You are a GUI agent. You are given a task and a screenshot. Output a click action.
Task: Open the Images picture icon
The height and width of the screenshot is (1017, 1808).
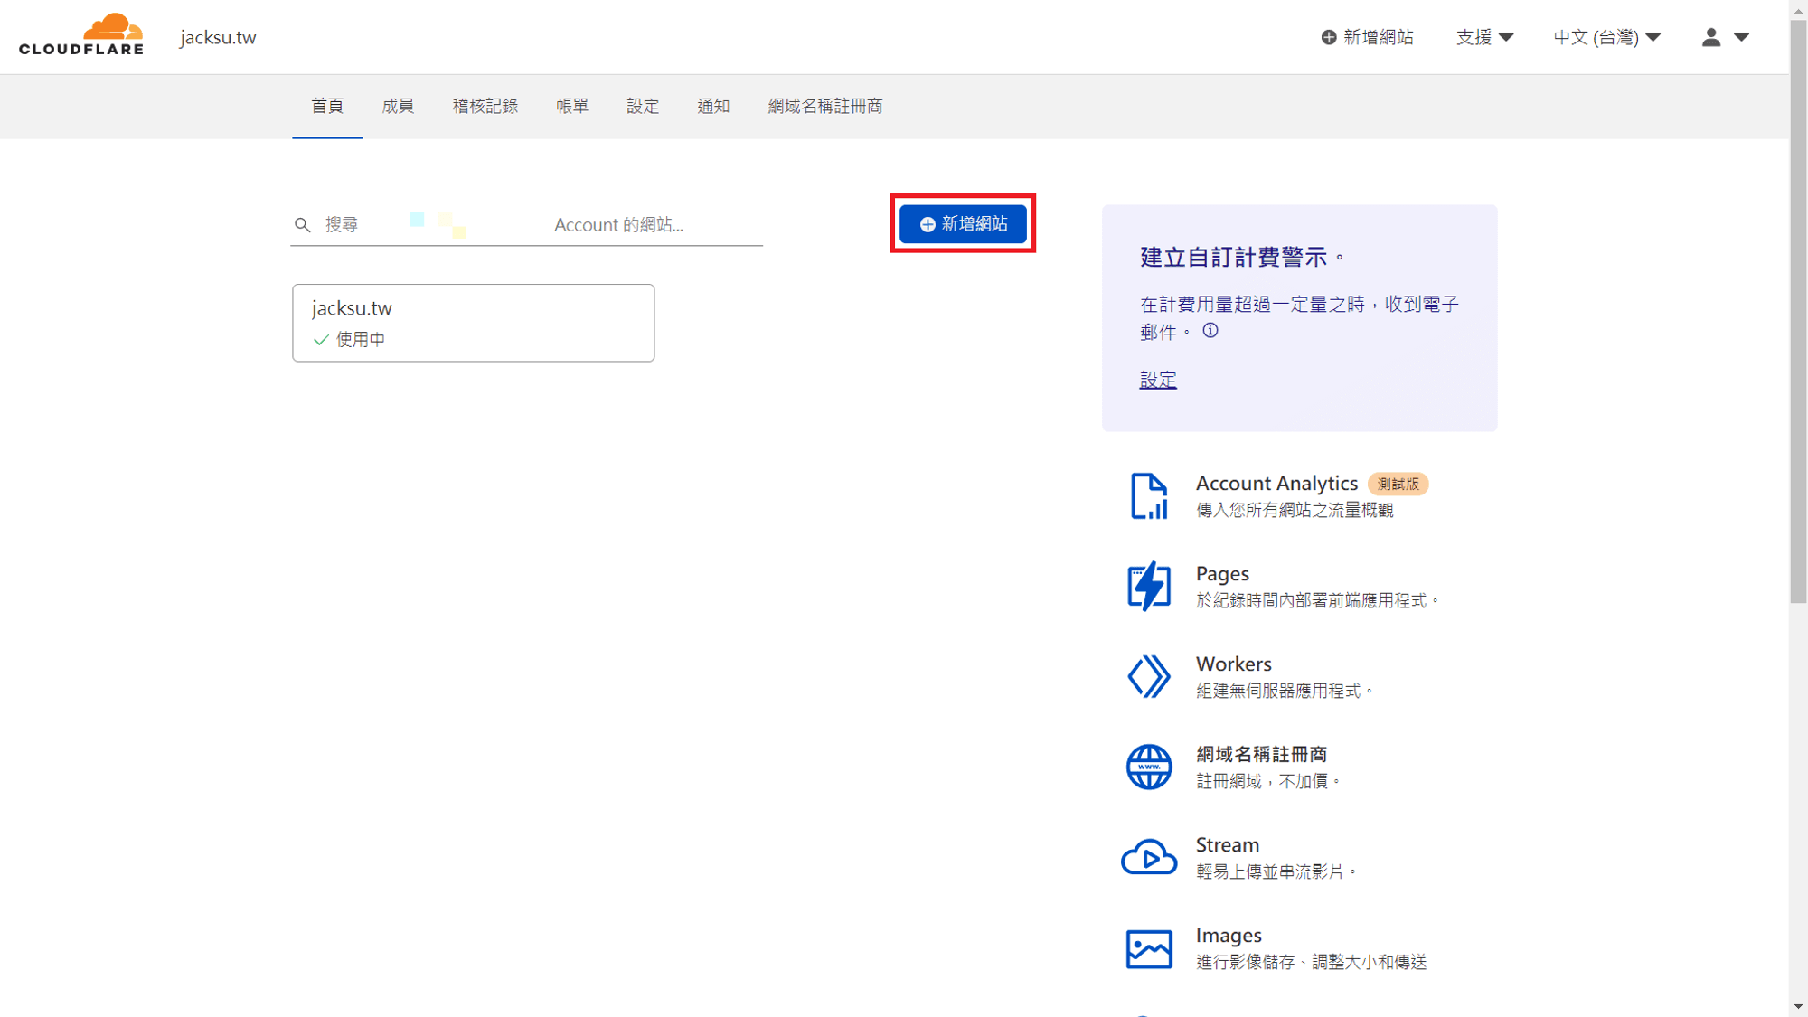[1149, 948]
